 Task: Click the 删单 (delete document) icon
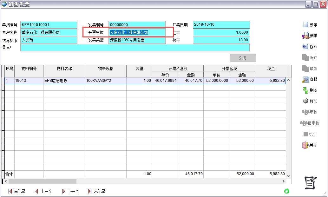tap(306, 36)
